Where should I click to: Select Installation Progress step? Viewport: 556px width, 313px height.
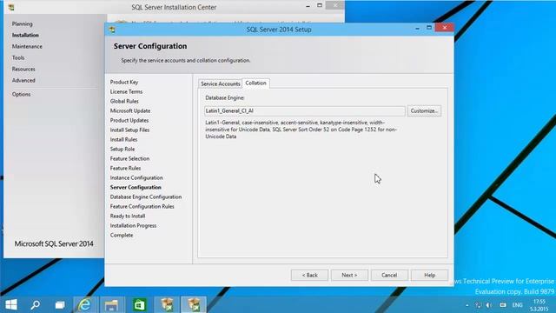[x=133, y=226]
